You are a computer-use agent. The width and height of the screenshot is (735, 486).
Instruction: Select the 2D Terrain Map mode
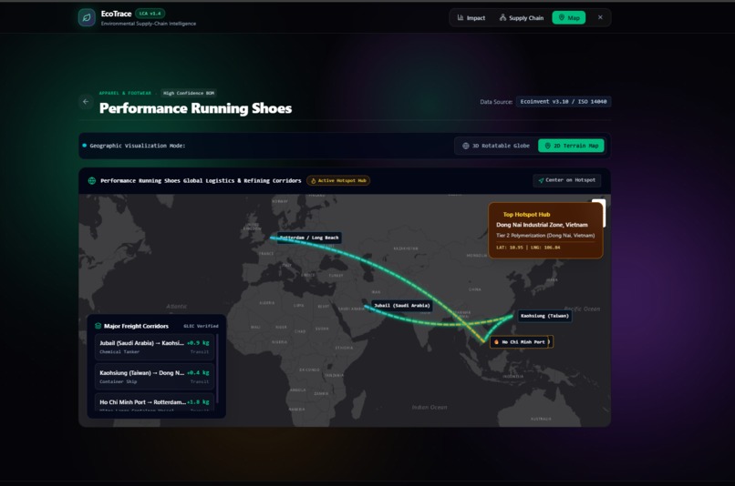571,146
